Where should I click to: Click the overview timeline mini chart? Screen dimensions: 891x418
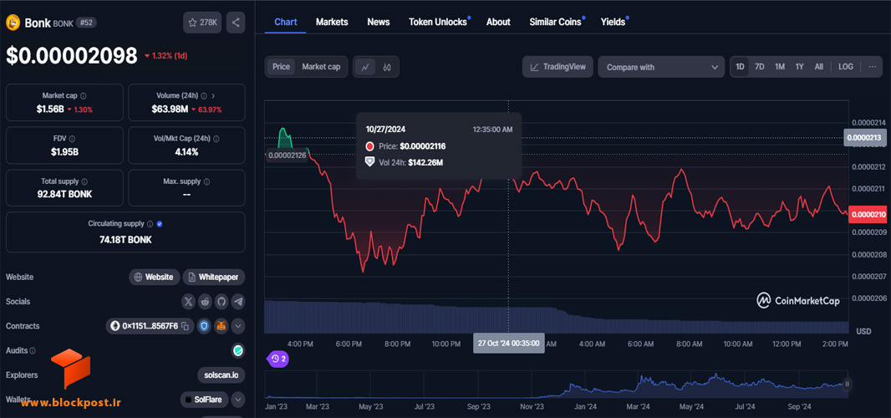557,385
